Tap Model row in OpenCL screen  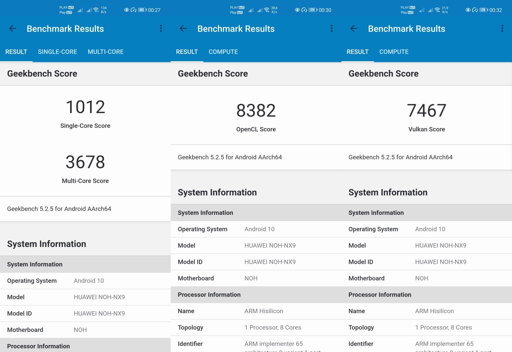256,246
